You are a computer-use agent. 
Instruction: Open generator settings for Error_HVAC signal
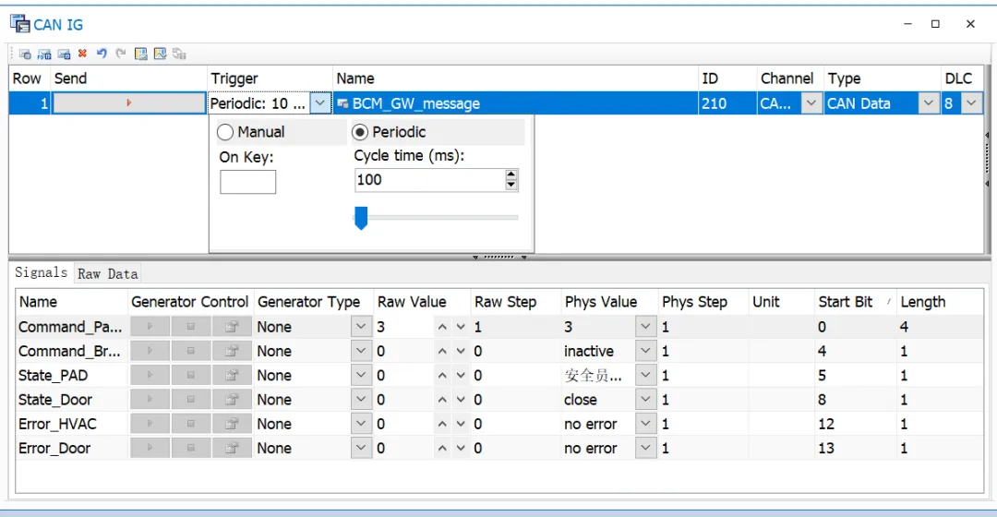(x=232, y=424)
